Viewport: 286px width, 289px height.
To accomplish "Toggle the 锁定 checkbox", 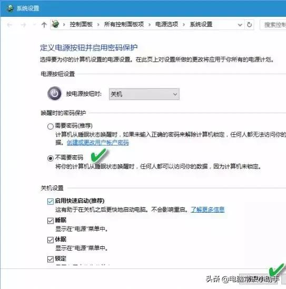I will click(51, 259).
